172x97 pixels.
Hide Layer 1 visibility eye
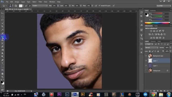146,66
